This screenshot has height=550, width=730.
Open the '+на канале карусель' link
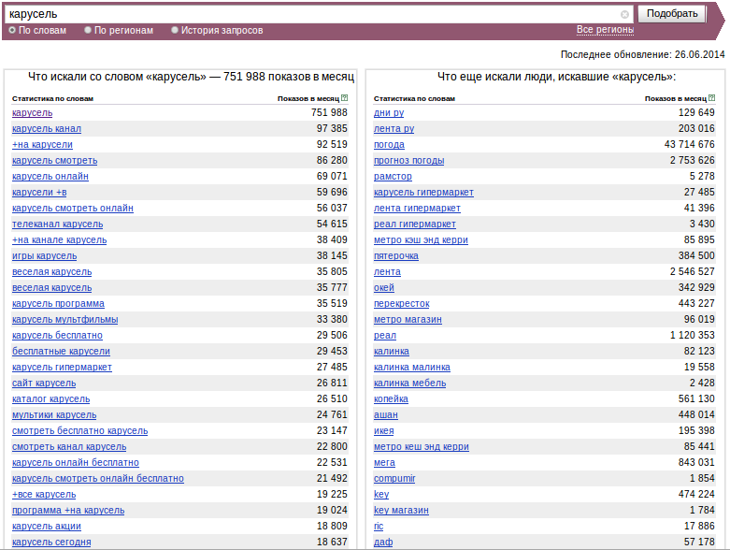pos(60,239)
